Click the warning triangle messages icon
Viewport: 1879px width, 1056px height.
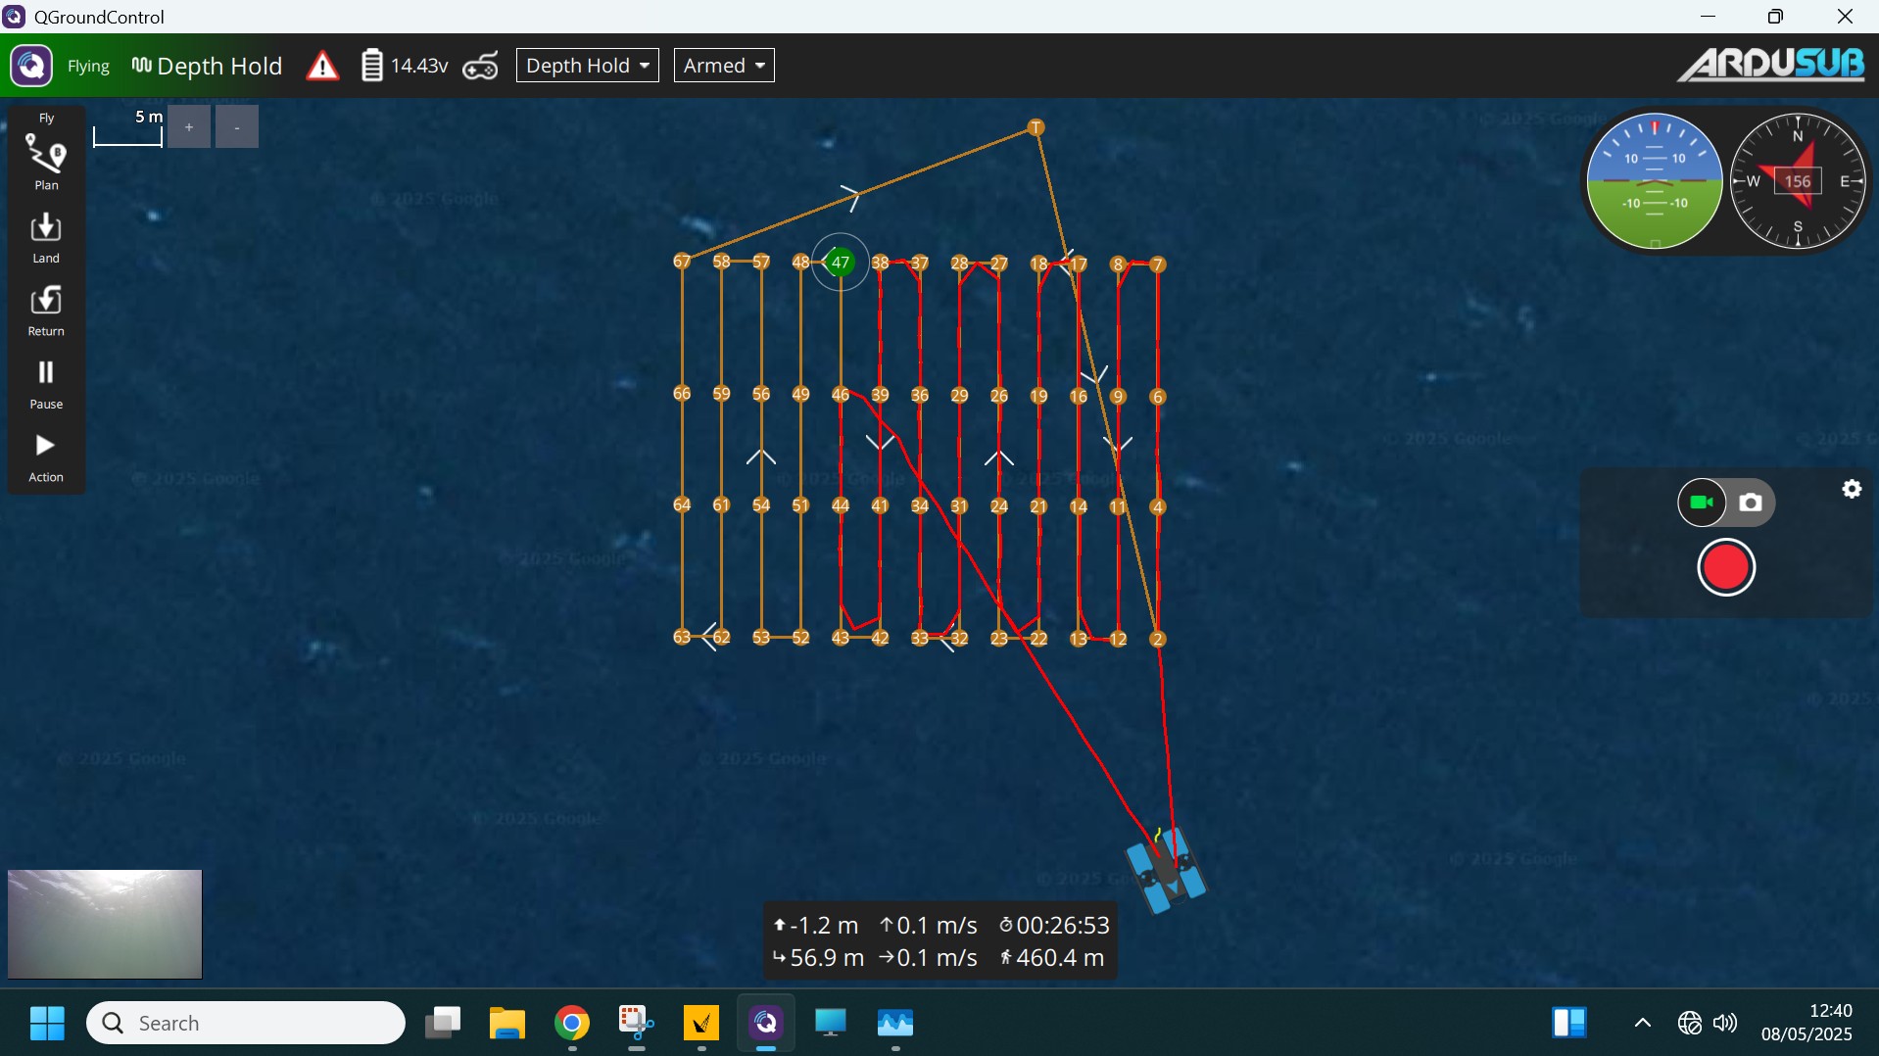pyautogui.click(x=322, y=67)
